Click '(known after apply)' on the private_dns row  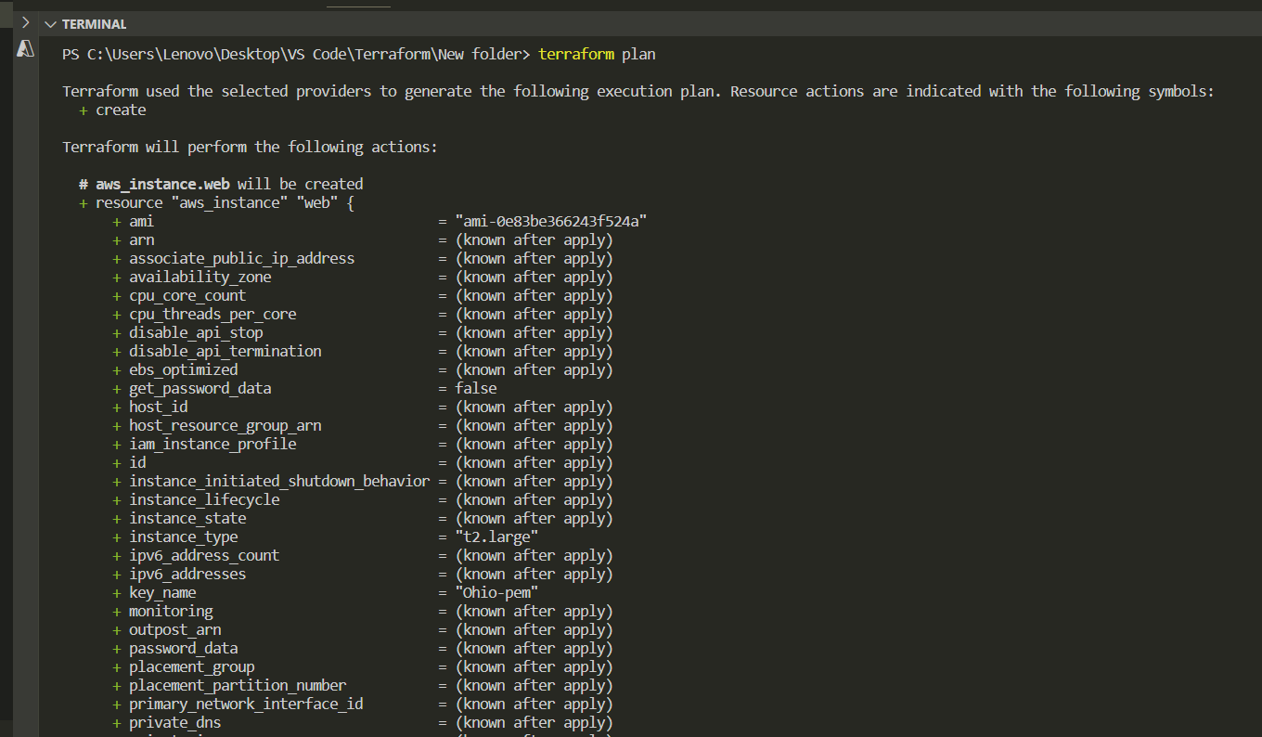pos(534,722)
